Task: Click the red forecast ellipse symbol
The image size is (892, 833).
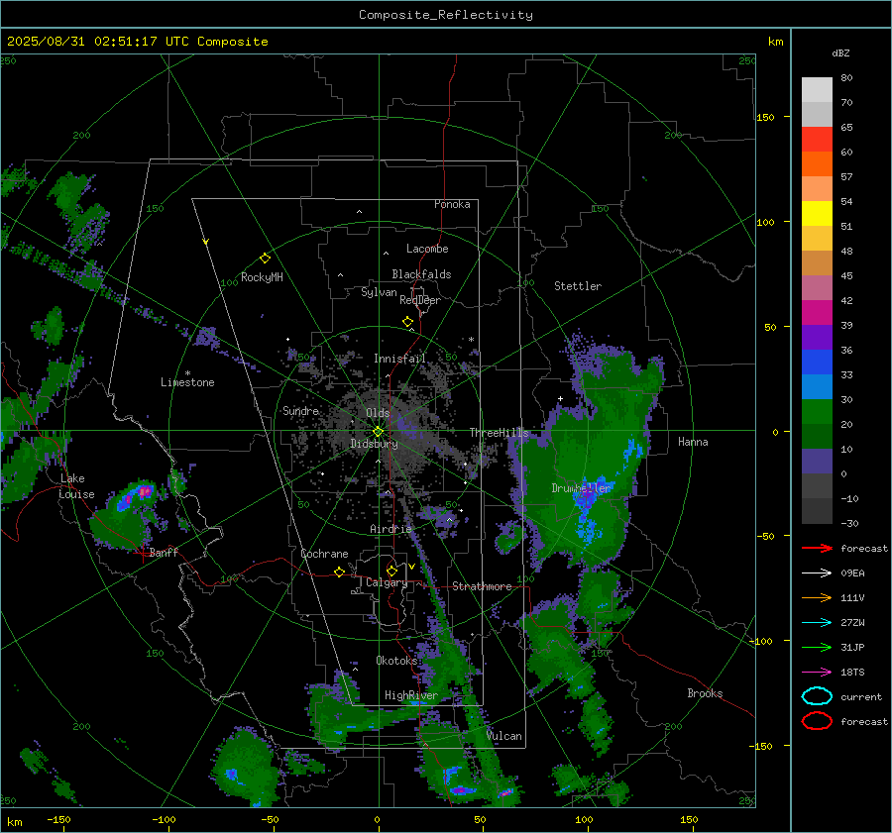Action: 817,721
